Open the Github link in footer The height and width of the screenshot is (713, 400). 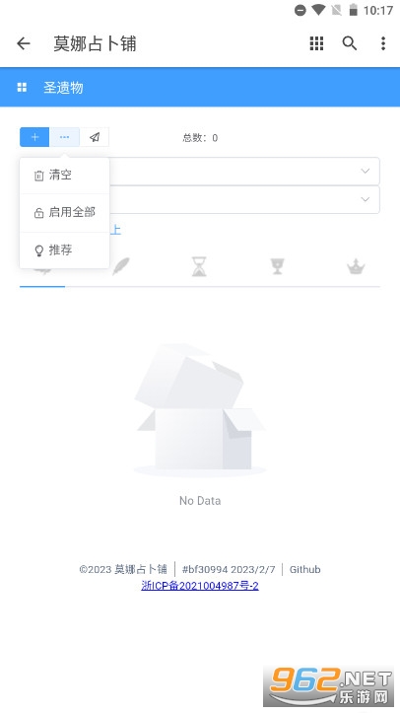pos(304,569)
